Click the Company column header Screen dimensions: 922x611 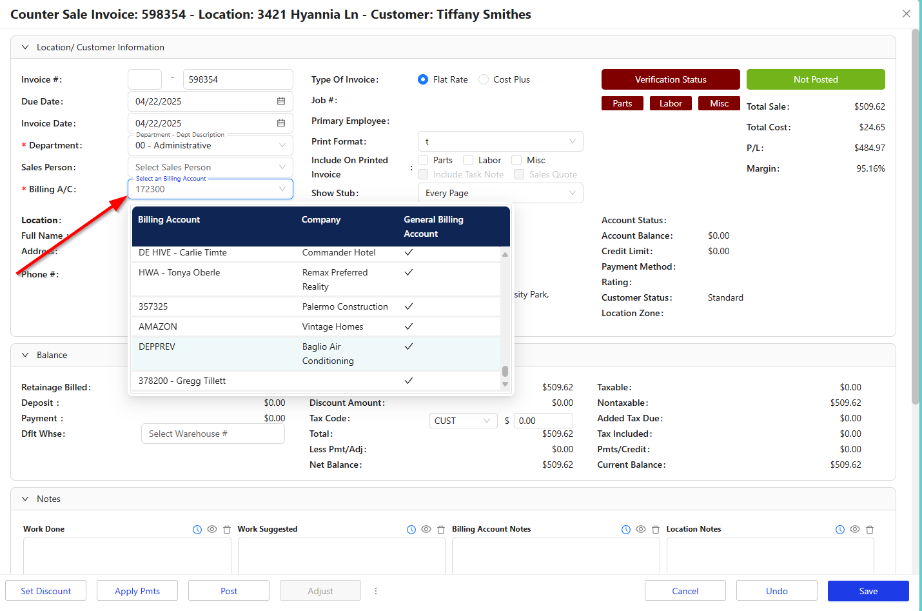(x=321, y=219)
